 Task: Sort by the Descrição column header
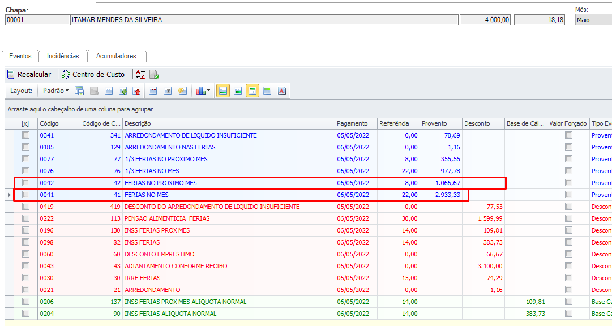(228, 123)
